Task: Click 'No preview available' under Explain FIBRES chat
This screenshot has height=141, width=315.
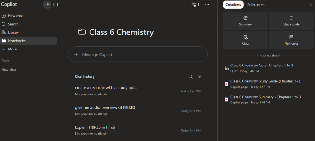Action: pyautogui.click(x=91, y=134)
